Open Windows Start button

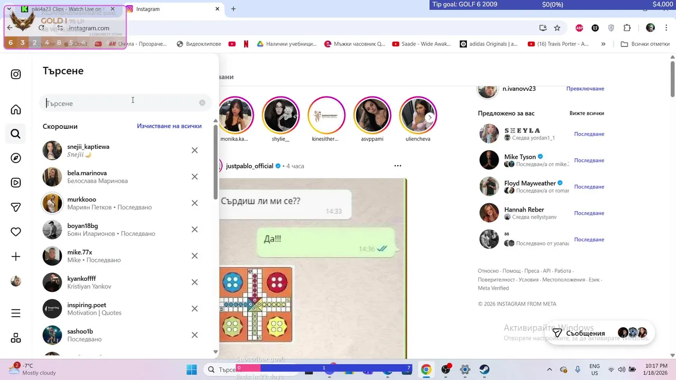[192, 369]
